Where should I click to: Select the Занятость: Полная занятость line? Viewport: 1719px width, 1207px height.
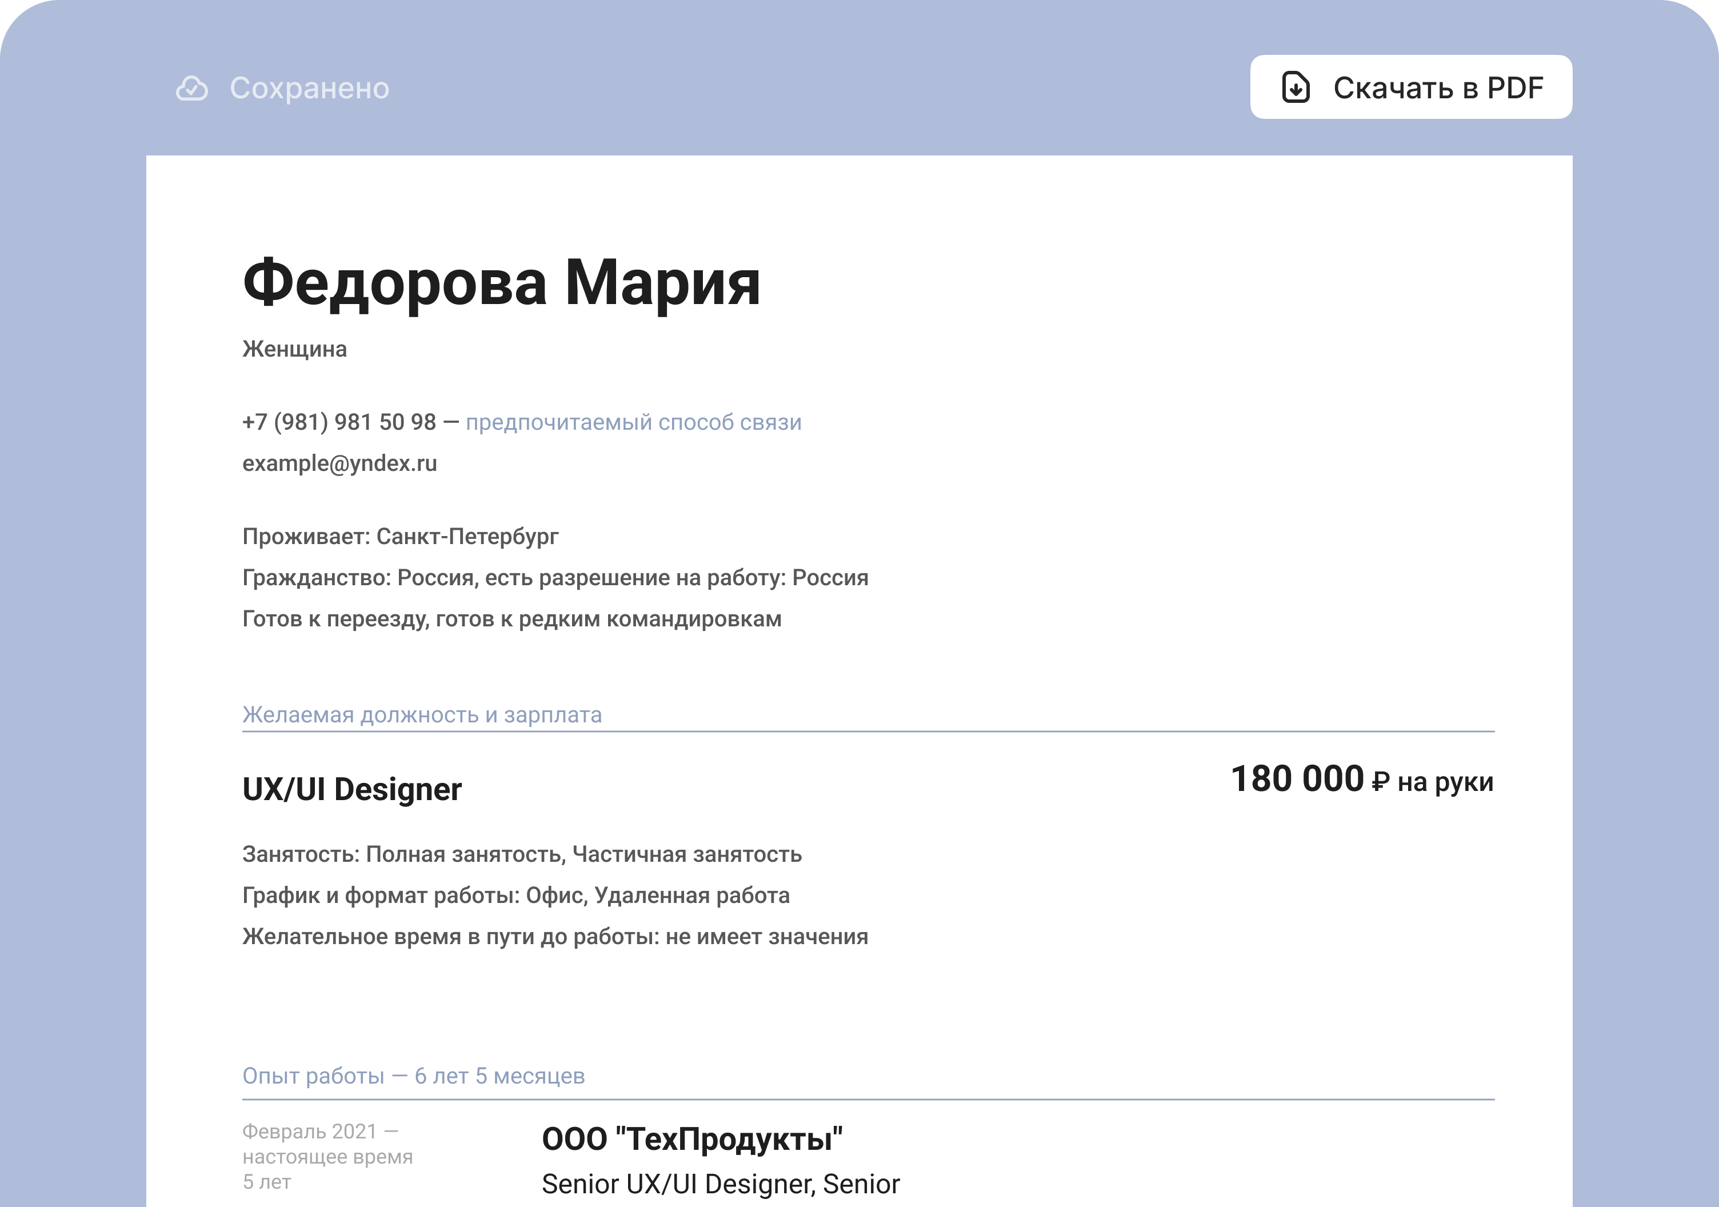521,854
